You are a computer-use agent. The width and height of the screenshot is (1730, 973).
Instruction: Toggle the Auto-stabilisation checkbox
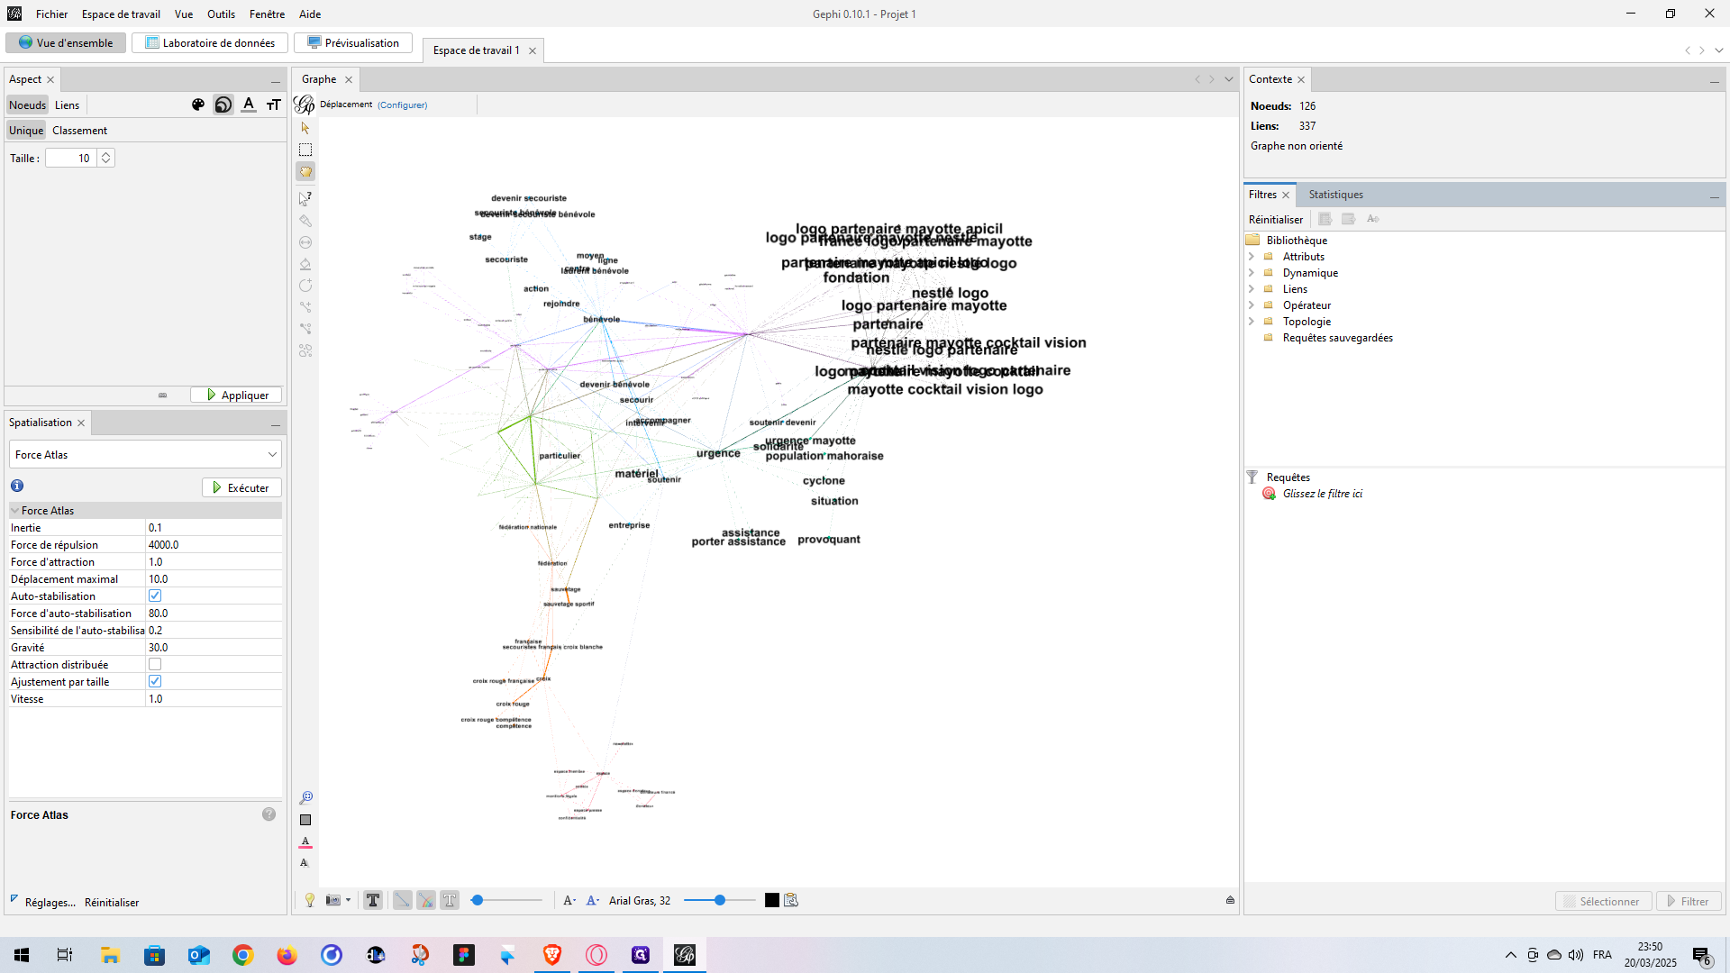coord(155,596)
